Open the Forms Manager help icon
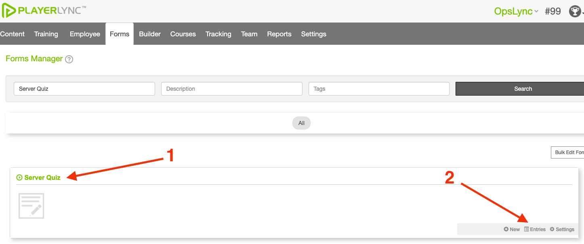This screenshot has height=244, width=584. (69, 59)
